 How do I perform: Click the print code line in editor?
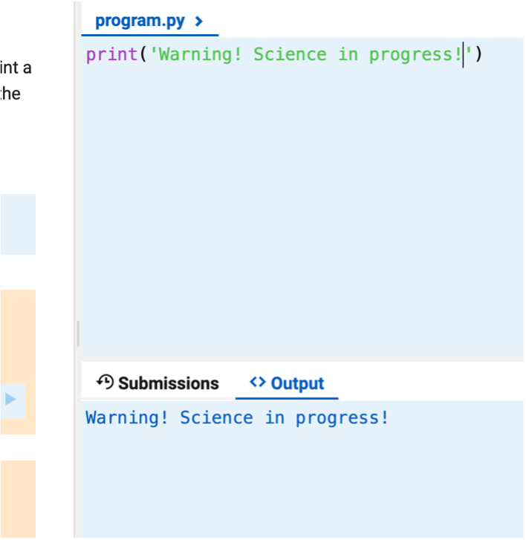[284, 54]
